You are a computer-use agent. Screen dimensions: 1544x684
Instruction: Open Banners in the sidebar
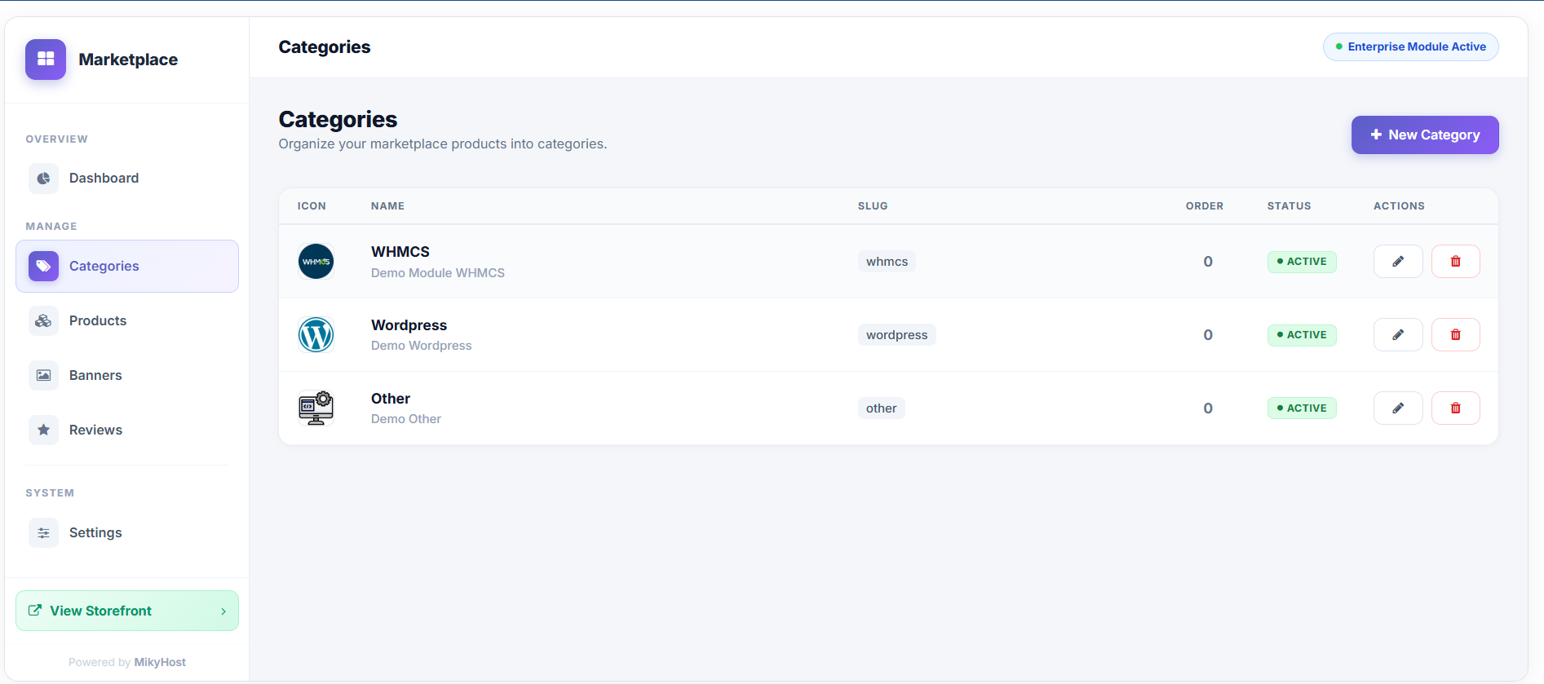(x=127, y=375)
